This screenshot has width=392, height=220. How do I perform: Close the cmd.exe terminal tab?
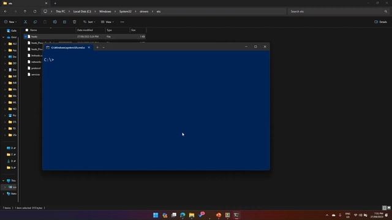[x=89, y=48]
